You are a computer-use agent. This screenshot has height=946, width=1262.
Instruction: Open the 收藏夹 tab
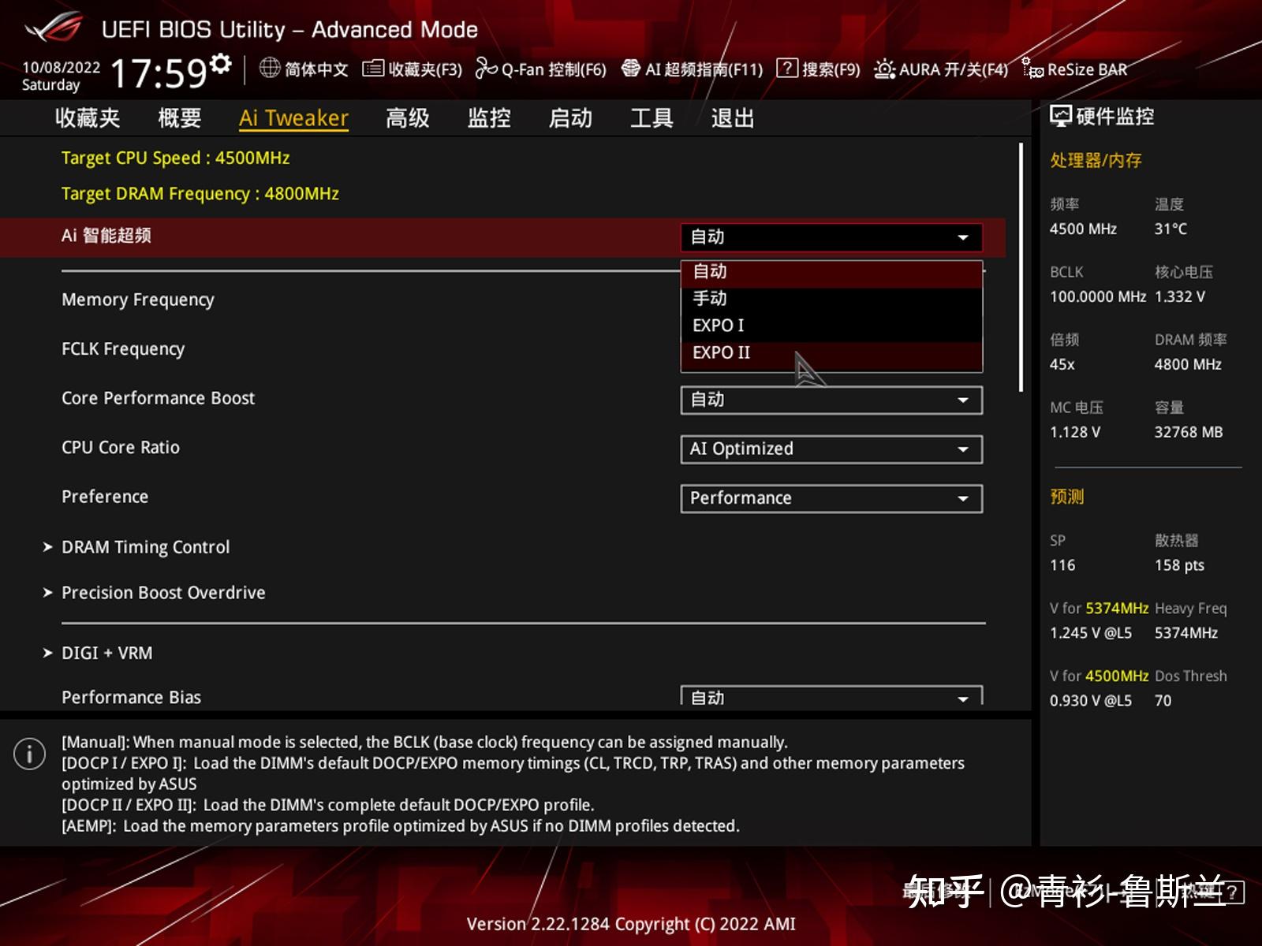88,118
